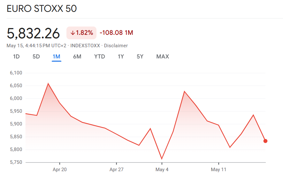The image size is (283, 175).
Task: Click the red current-price endpoint dot
Action: pyautogui.click(x=265, y=141)
